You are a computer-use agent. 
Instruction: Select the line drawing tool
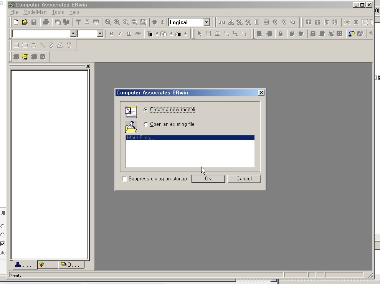[x=42, y=45]
